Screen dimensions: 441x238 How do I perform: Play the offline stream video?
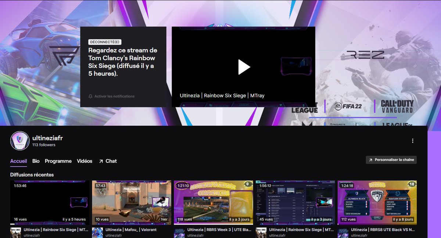tap(244, 67)
